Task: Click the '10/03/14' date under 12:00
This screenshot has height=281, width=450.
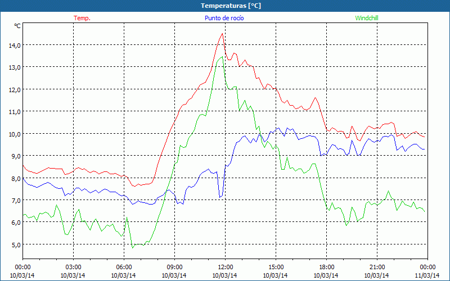Action: (224, 275)
